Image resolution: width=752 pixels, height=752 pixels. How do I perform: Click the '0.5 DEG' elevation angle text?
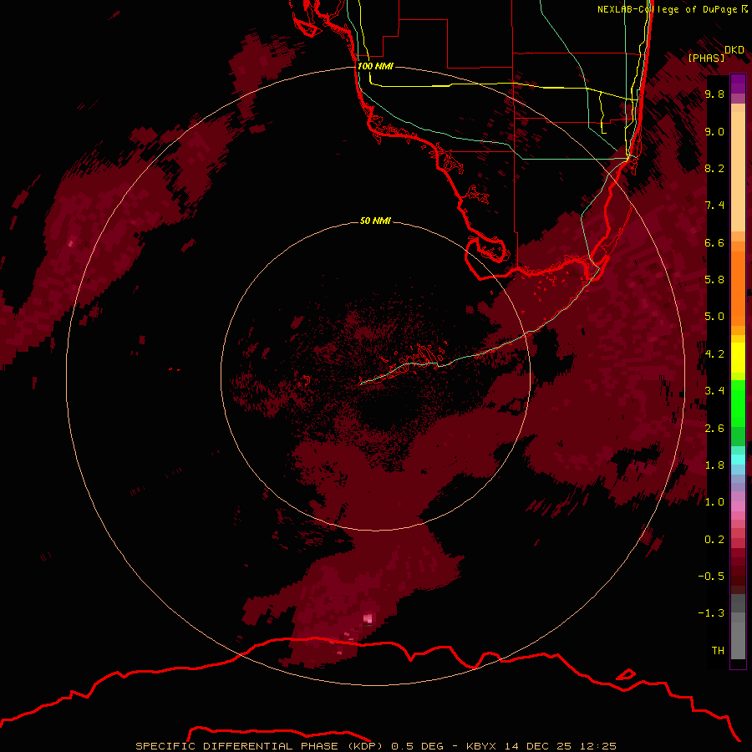[418, 746]
